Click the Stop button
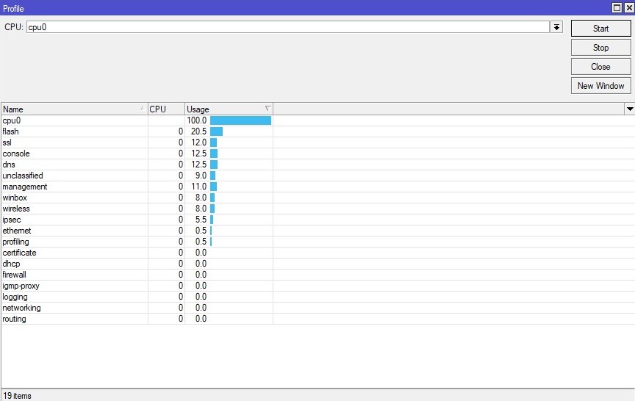635x401 pixels. [x=600, y=47]
